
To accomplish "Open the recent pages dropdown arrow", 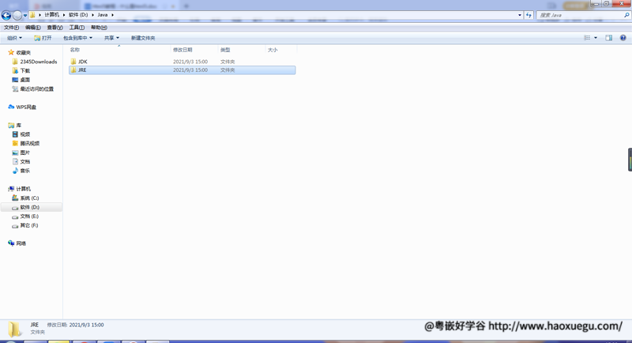I will pyautogui.click(x=25, y=15).
